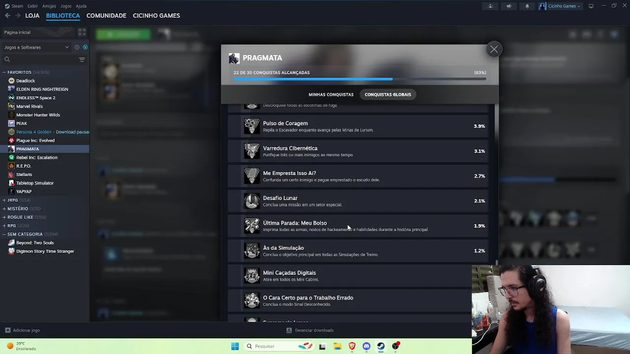Open the Jogos menu
Screen dimensions: 630x354
tap(66, 6)
